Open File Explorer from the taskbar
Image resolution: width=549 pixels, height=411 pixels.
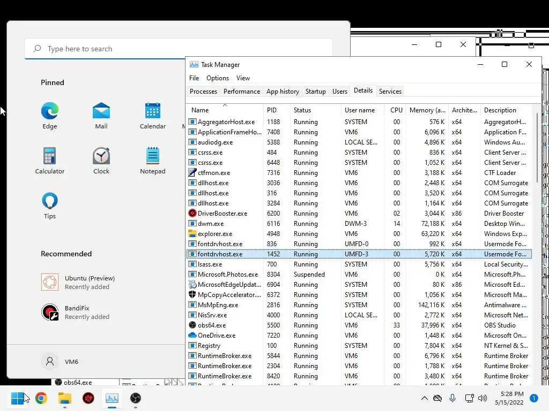(x=65, y=398)
